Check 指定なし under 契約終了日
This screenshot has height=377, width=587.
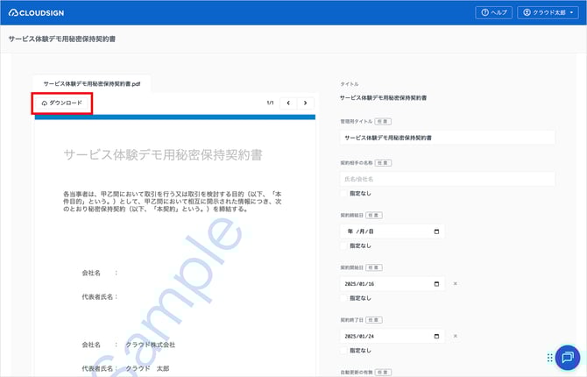tap(343, 351)
